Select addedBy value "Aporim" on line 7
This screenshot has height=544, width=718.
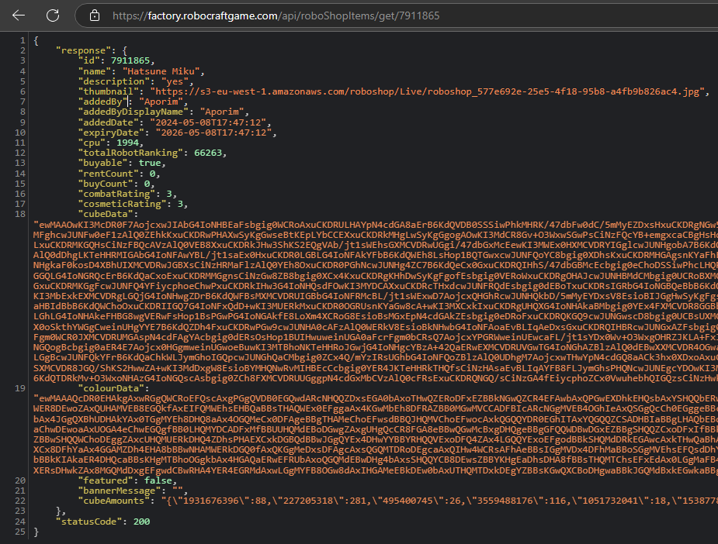(x=161, y=102)
